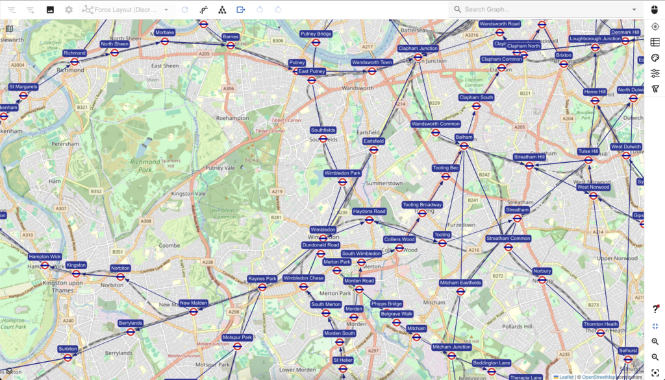This screenshot has height=380, width=665.
Task: Open the color palette styling panel
Action: 655,58
